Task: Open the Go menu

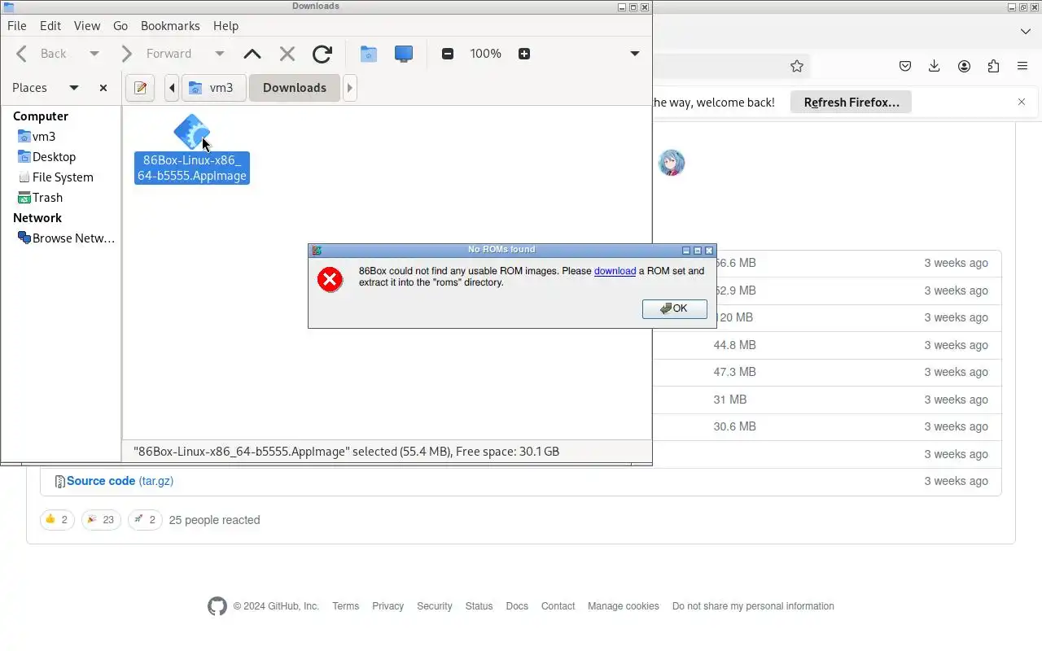Action: (120, 26)
